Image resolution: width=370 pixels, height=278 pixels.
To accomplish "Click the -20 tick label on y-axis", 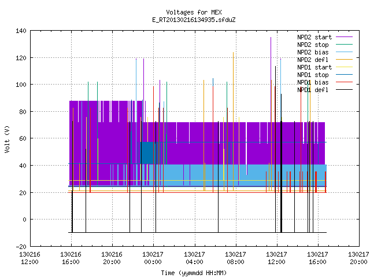I will tap(21, 247).
